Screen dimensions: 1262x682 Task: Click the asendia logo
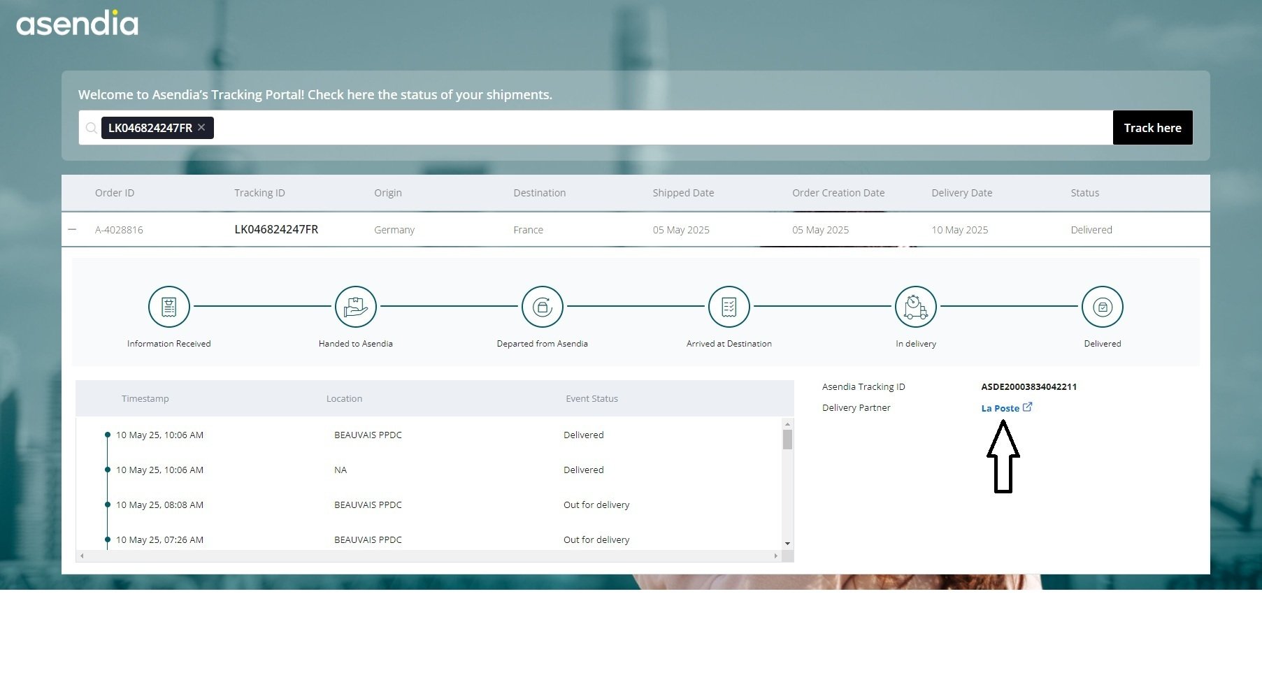[x=77, y=24]
